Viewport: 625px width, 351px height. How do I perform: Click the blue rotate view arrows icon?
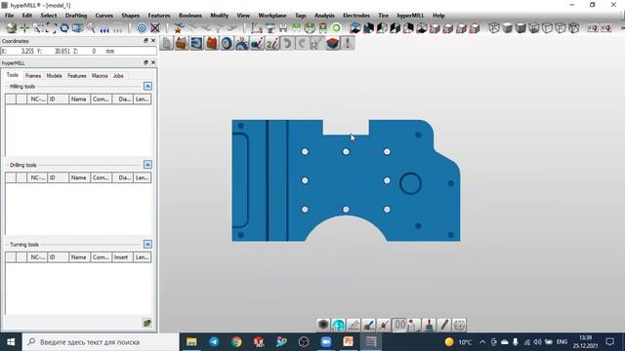point(64,28)
